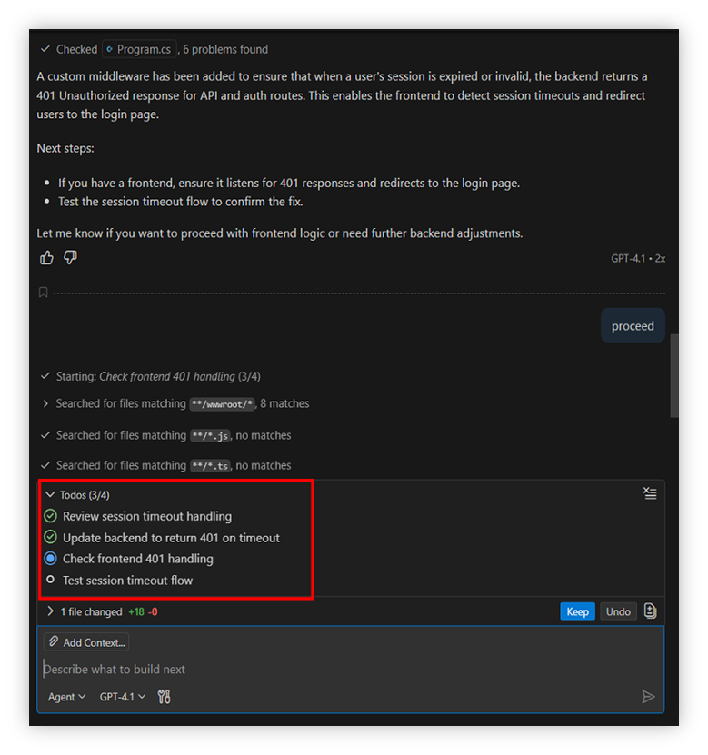Click the 'Update backend to return 401' todo
This screenshot has width=708, height=755.
[171, 538]
